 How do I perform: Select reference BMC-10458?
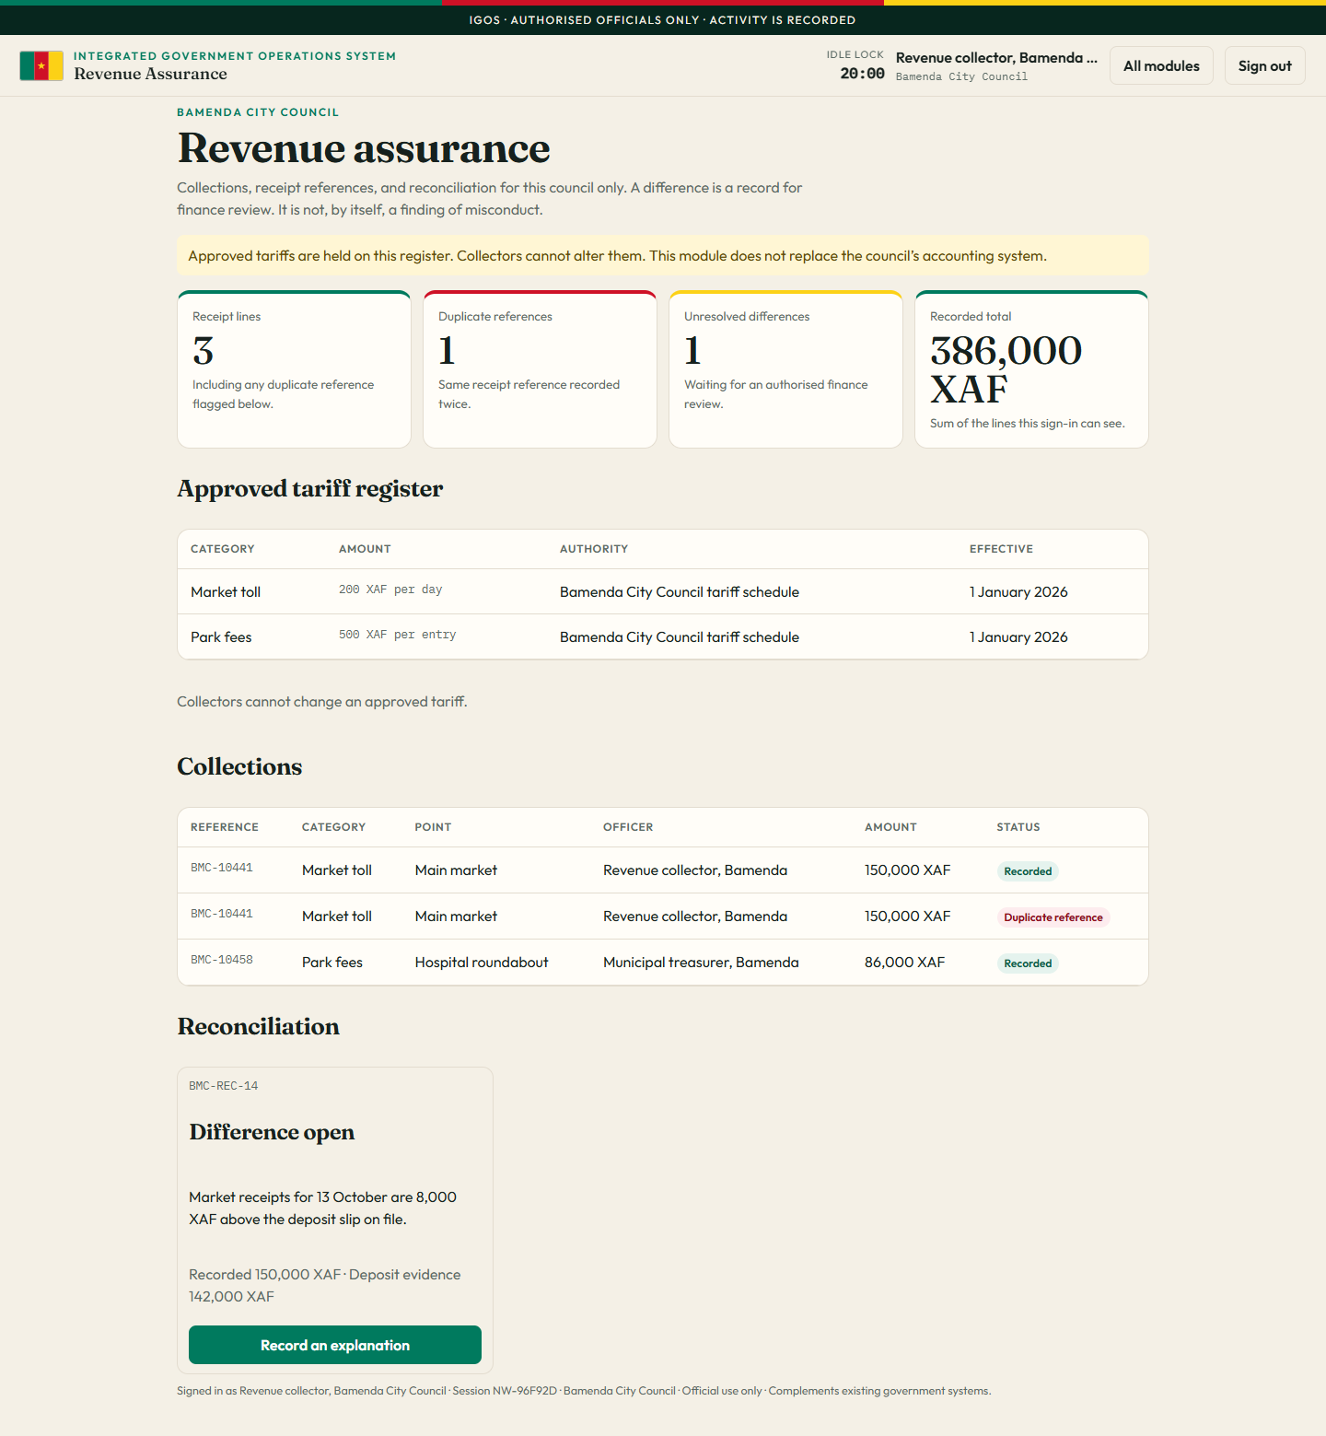tap(222, 960)
